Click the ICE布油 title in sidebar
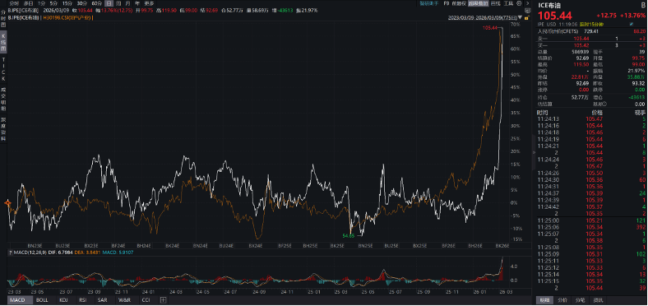The image size is (648, 306). click(549, 5)
